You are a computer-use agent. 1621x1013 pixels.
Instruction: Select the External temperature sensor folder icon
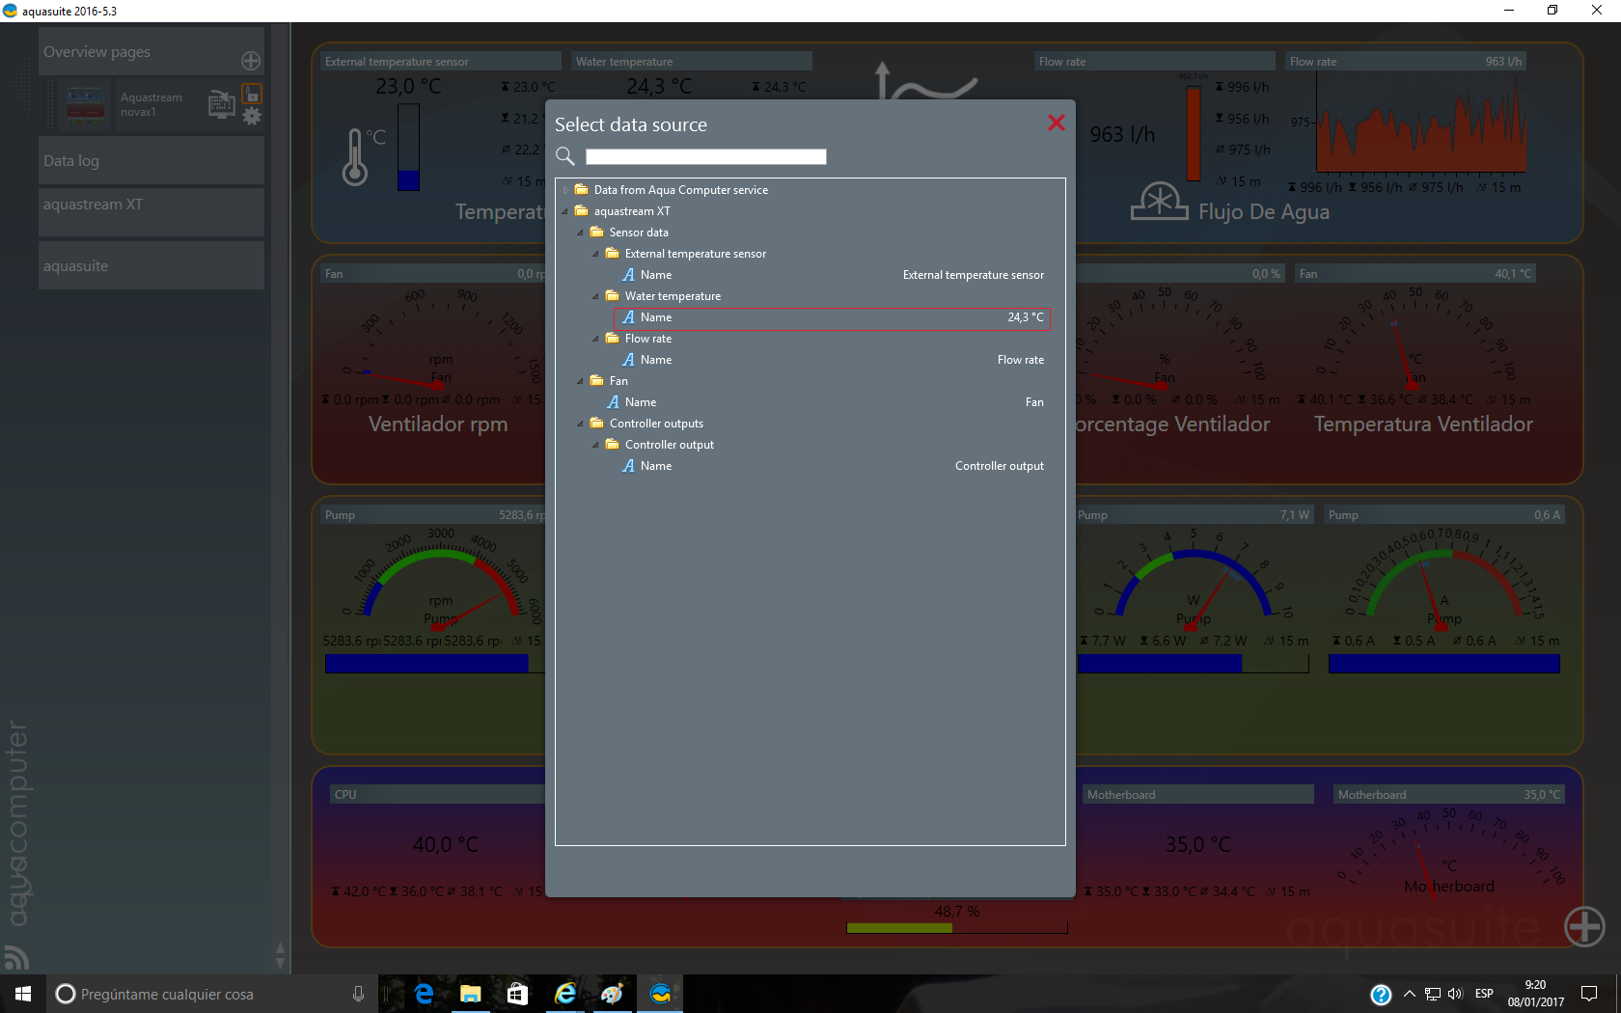point(612,253)
